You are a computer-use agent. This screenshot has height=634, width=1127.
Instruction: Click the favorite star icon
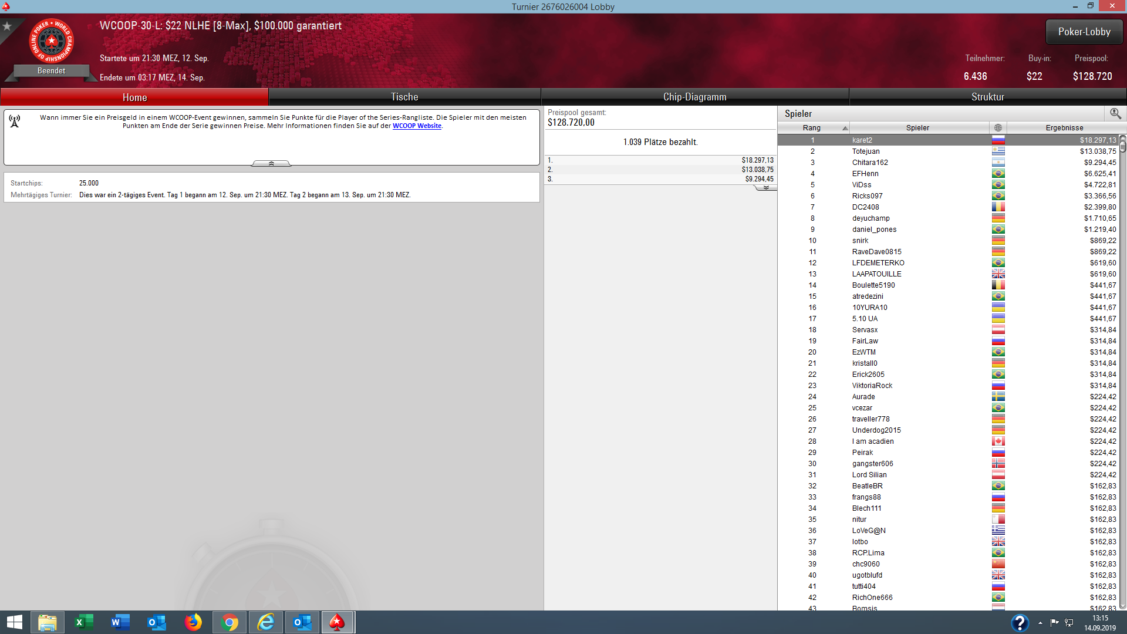point(7,26)
